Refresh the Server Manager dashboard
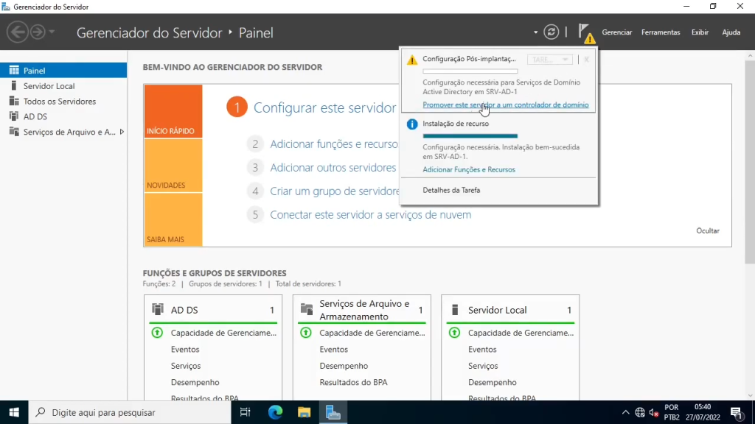This screenshot has height=424, width=755. point(552,32)
